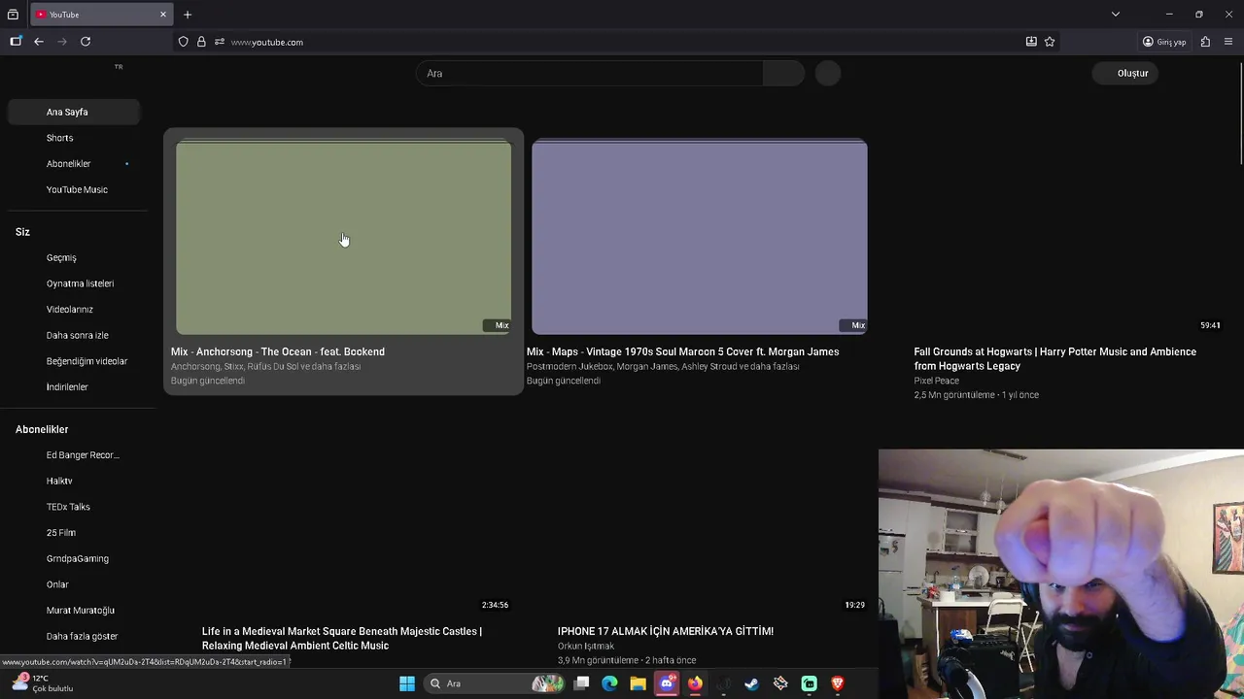This screenshot has height=699, width=1244.
Task: Open Steam from the taskbar
Action: 751,683
